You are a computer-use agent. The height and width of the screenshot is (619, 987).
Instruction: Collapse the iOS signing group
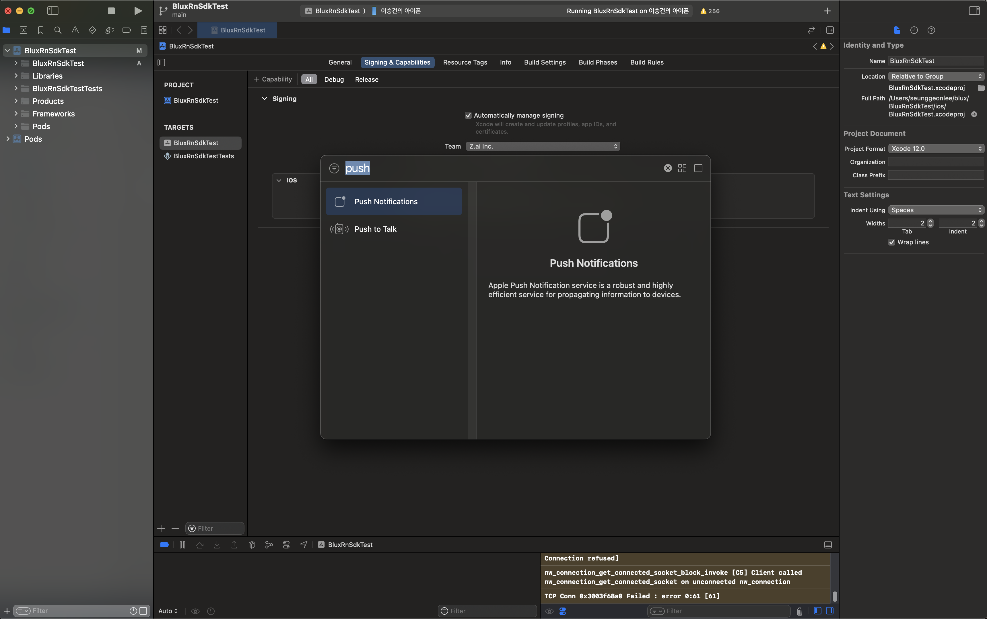click(x=279, y=180)
